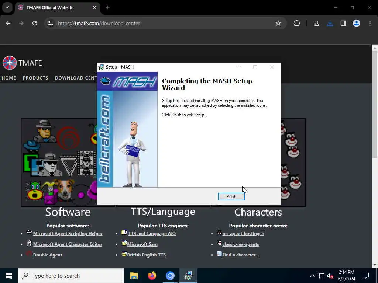Click the Characters heading
Screen dimensions: 378x283
(x=258, y=212)
